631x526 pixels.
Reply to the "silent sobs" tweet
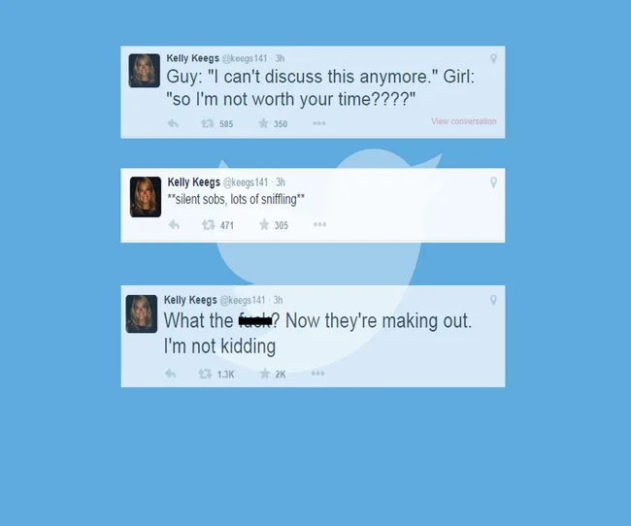click(174, 224)
